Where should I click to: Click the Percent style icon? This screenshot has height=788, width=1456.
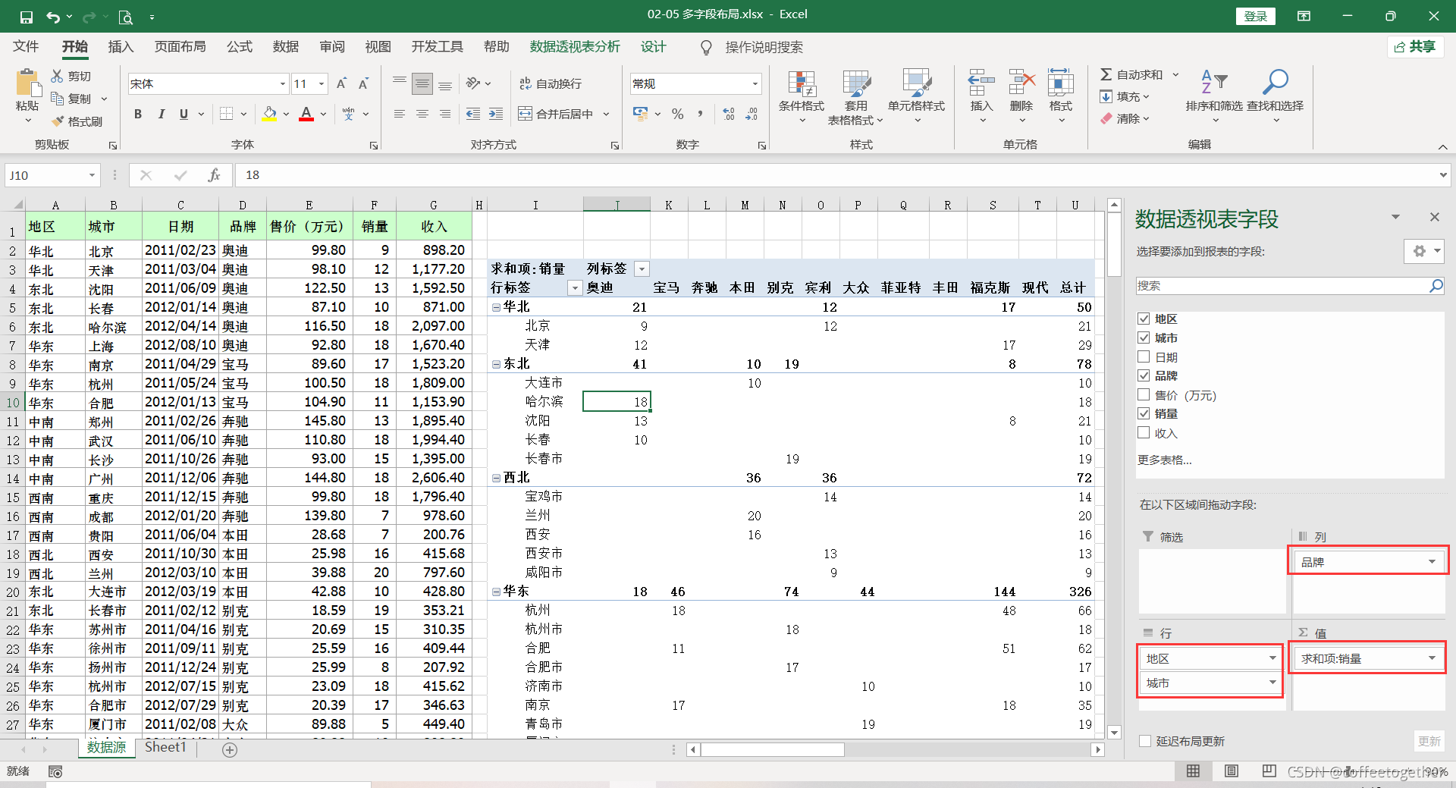coord(677,114)
